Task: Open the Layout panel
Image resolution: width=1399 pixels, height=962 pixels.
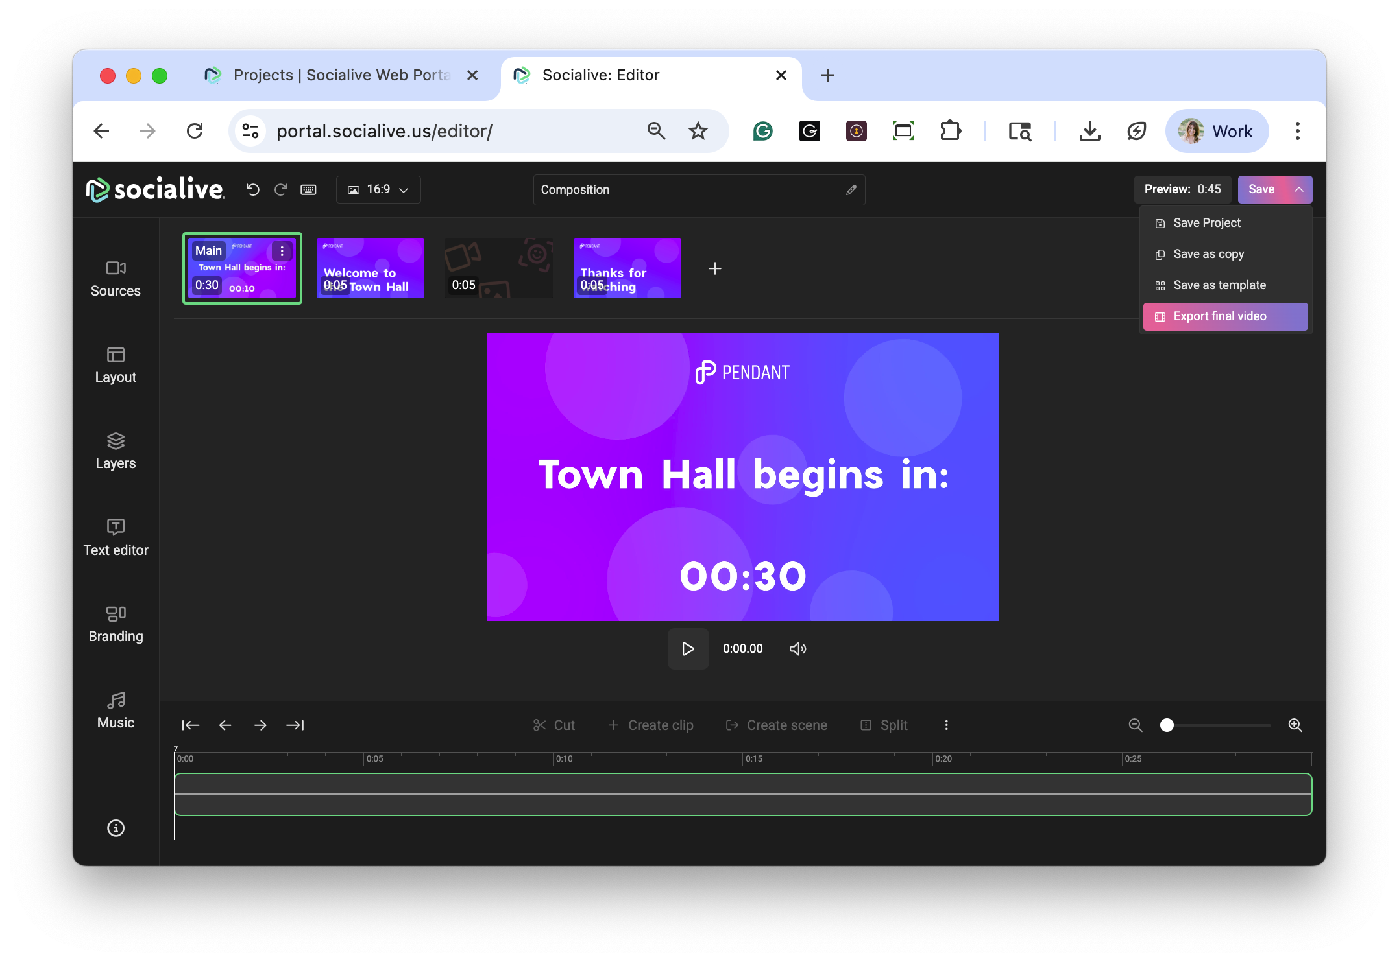Action: pos(116,365)
